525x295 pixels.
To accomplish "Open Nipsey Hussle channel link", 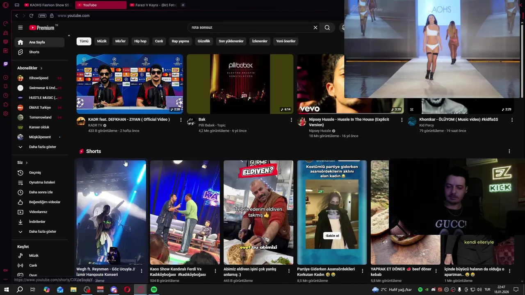I will pyautogui.click(x=320, y=131).
